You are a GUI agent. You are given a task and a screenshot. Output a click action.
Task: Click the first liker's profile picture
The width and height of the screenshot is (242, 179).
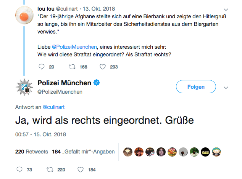point(128,152)
